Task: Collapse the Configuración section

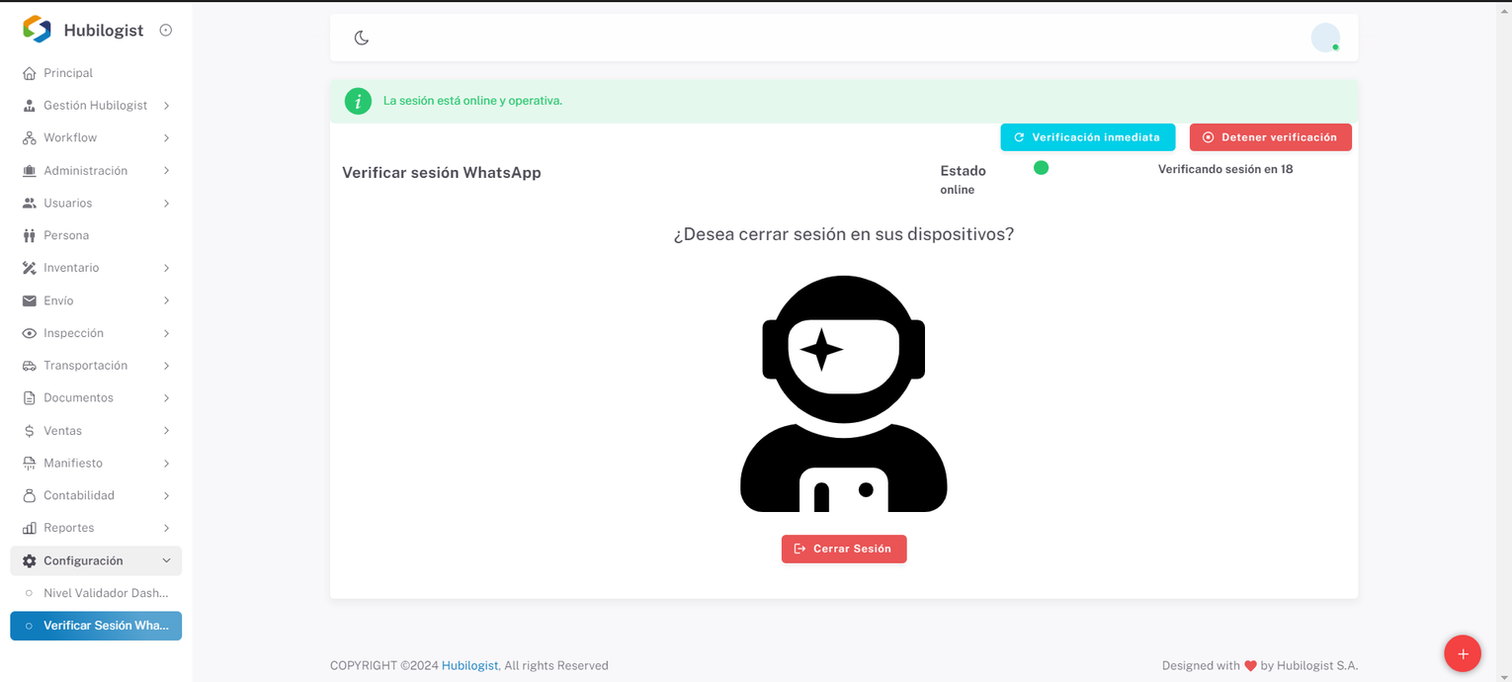Action: [166, 560]
